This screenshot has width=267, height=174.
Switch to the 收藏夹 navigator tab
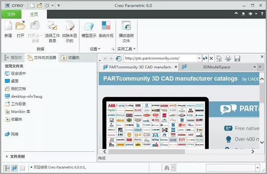70,58
